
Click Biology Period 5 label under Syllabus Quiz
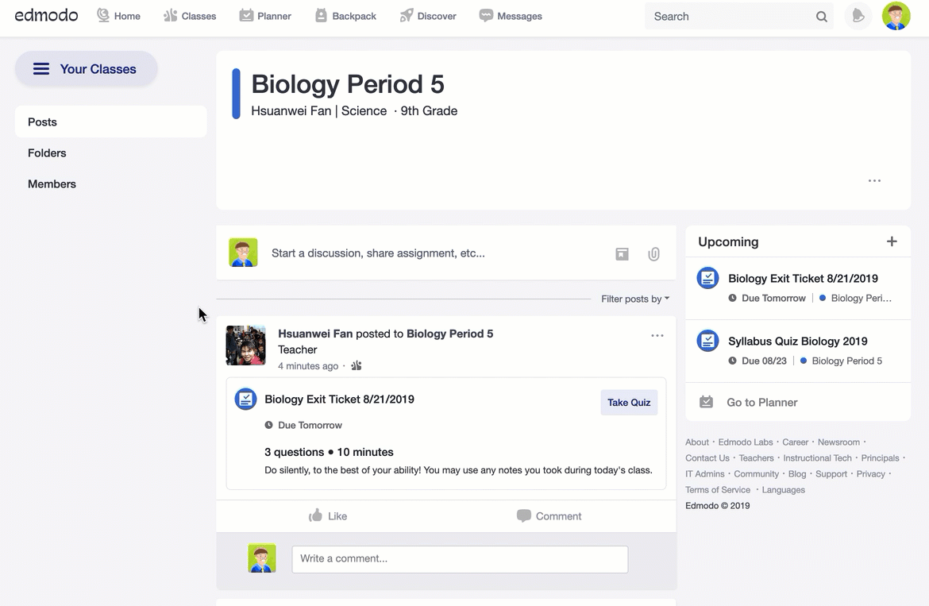(x=846, y=361)
